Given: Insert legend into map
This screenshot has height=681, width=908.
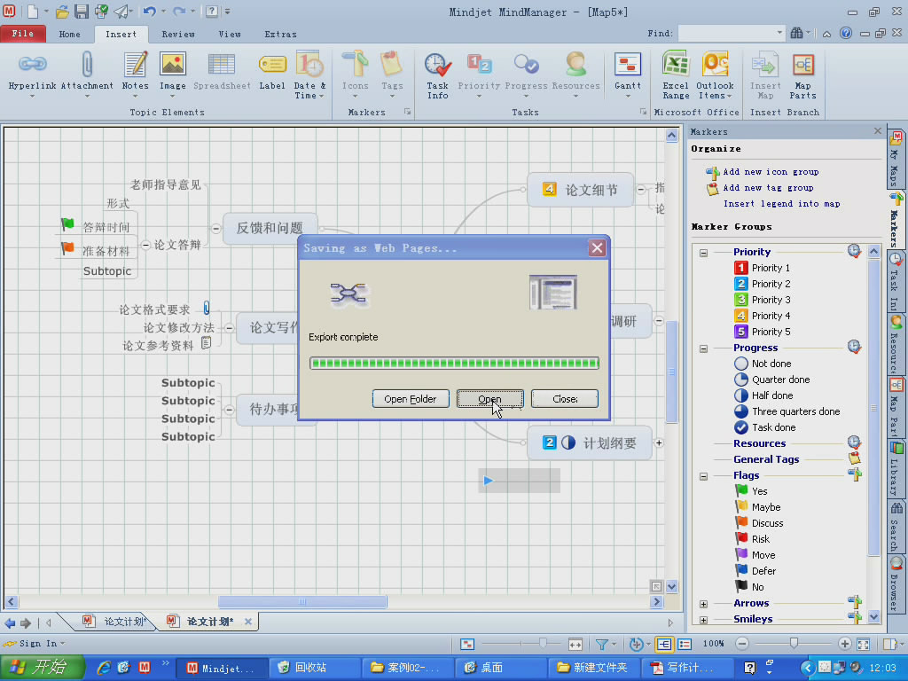Looking at the screenshot, I should (782, 204).
